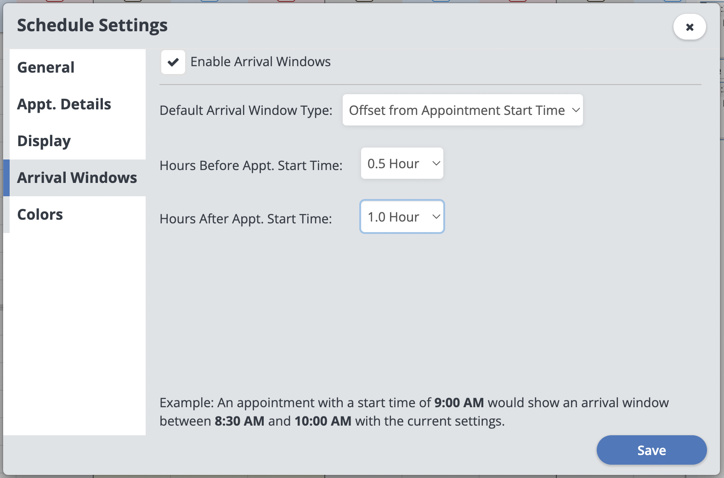724x478 pixels.
Task: Click the Hours Before Appt. Start Time label
Action: point(251,165)
